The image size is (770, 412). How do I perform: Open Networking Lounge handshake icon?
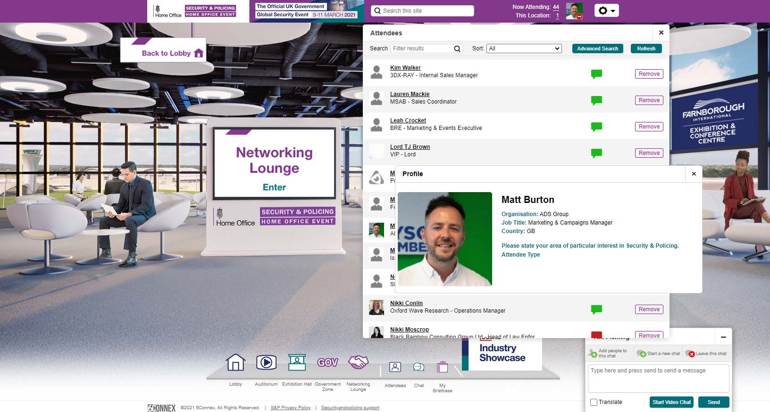click(358, 362)
